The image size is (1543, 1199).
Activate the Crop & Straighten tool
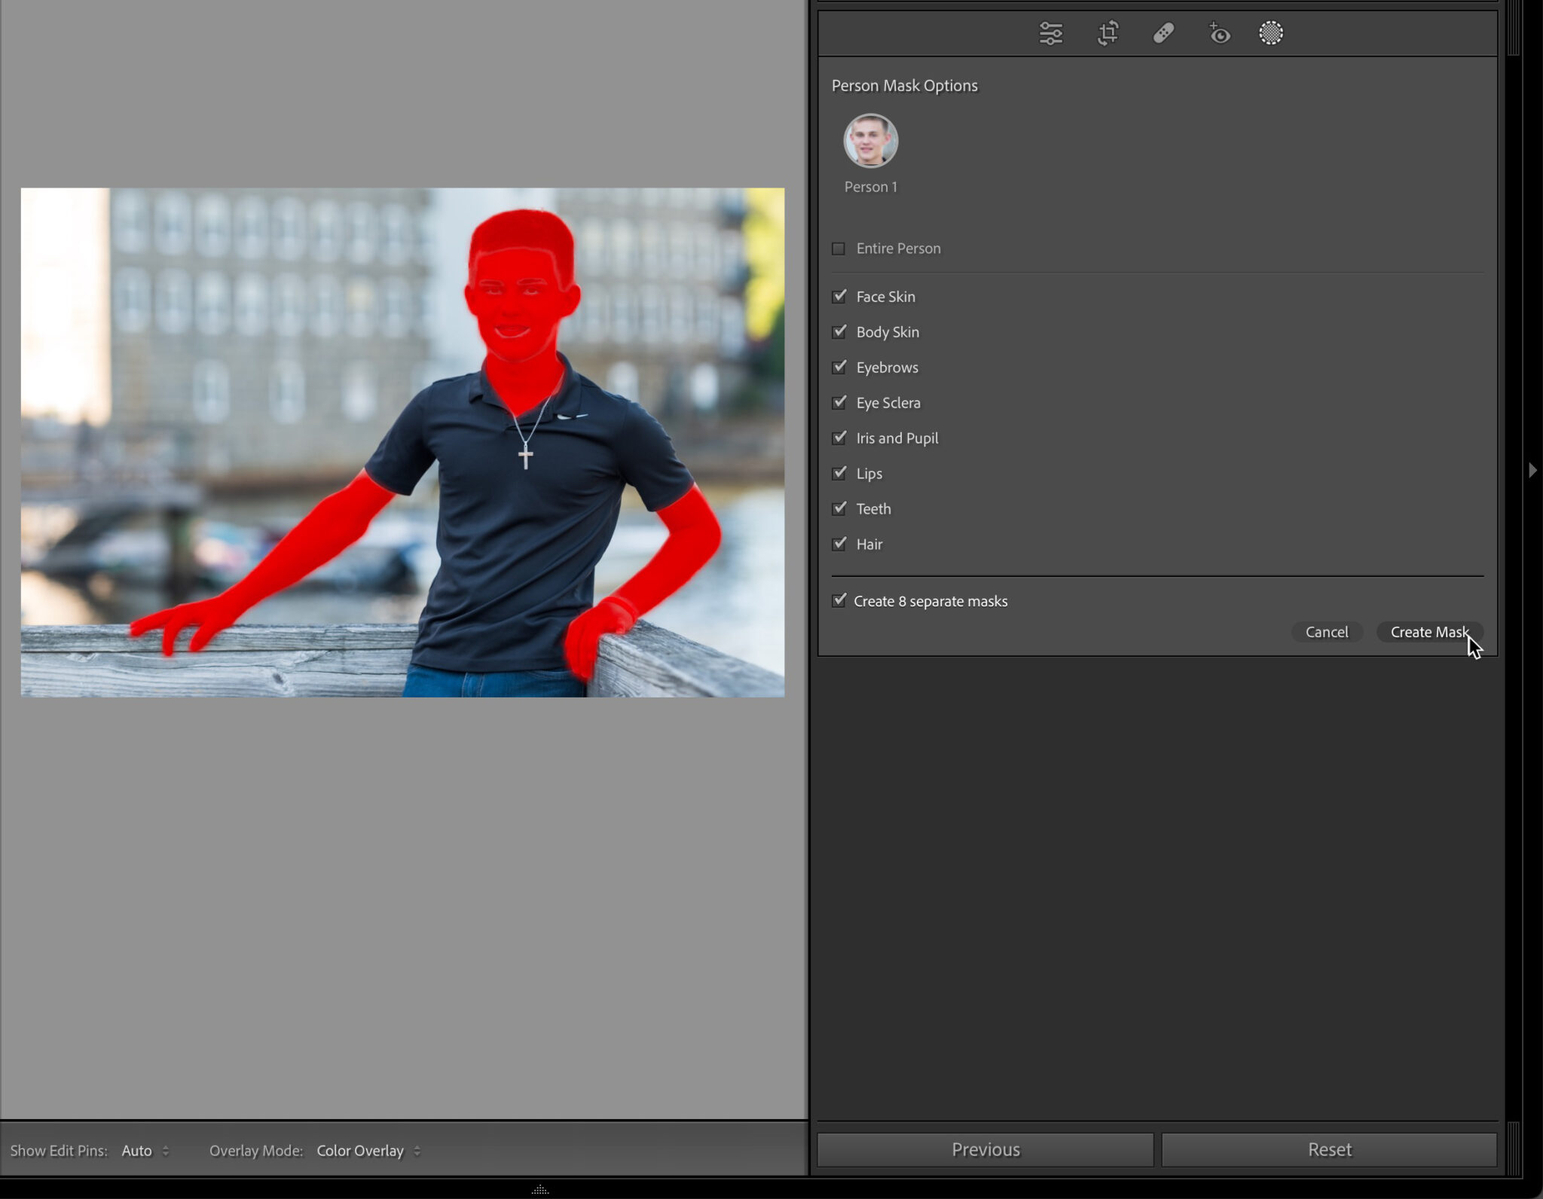point(1106,33)
